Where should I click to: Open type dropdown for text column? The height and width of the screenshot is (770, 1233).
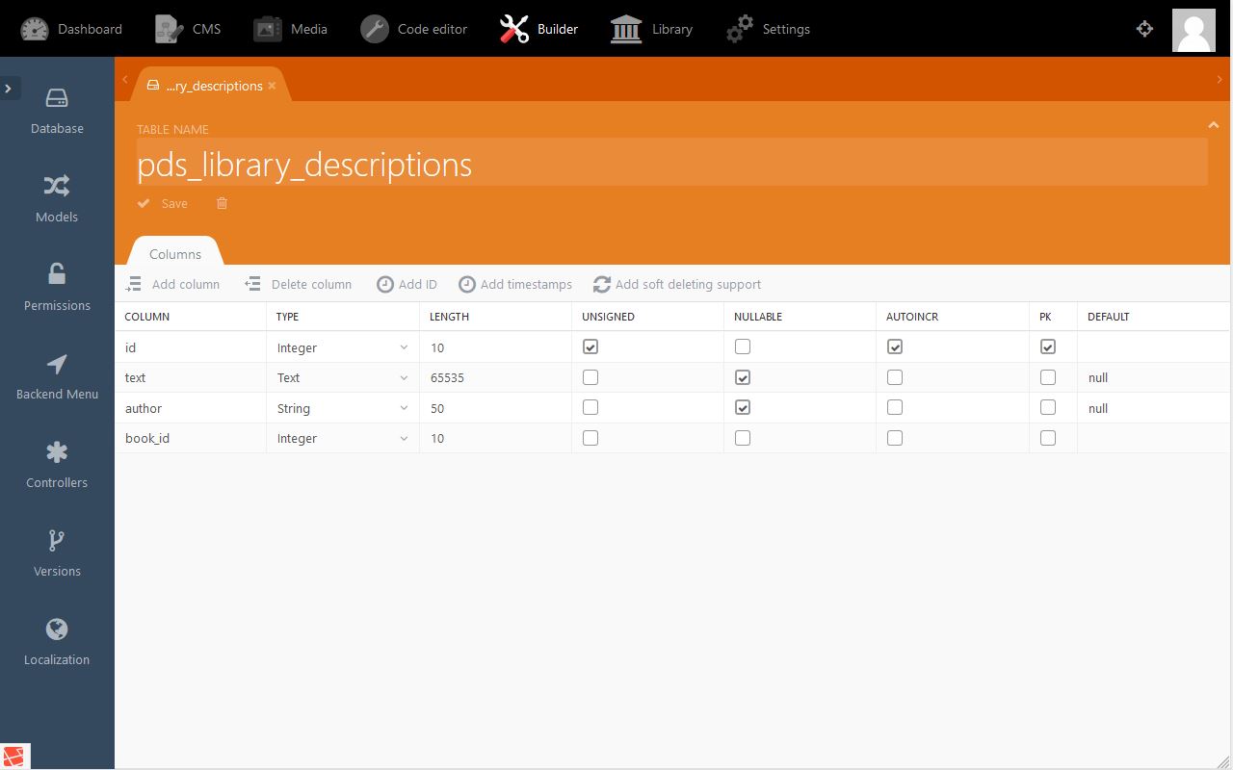342,377
